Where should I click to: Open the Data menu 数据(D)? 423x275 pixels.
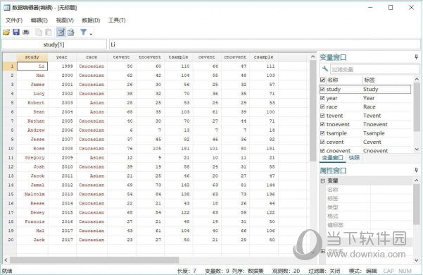point(91,20)
